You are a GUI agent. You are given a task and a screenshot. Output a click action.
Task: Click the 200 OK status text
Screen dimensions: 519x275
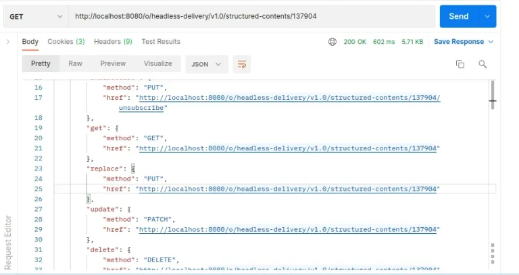pos(355,42)
